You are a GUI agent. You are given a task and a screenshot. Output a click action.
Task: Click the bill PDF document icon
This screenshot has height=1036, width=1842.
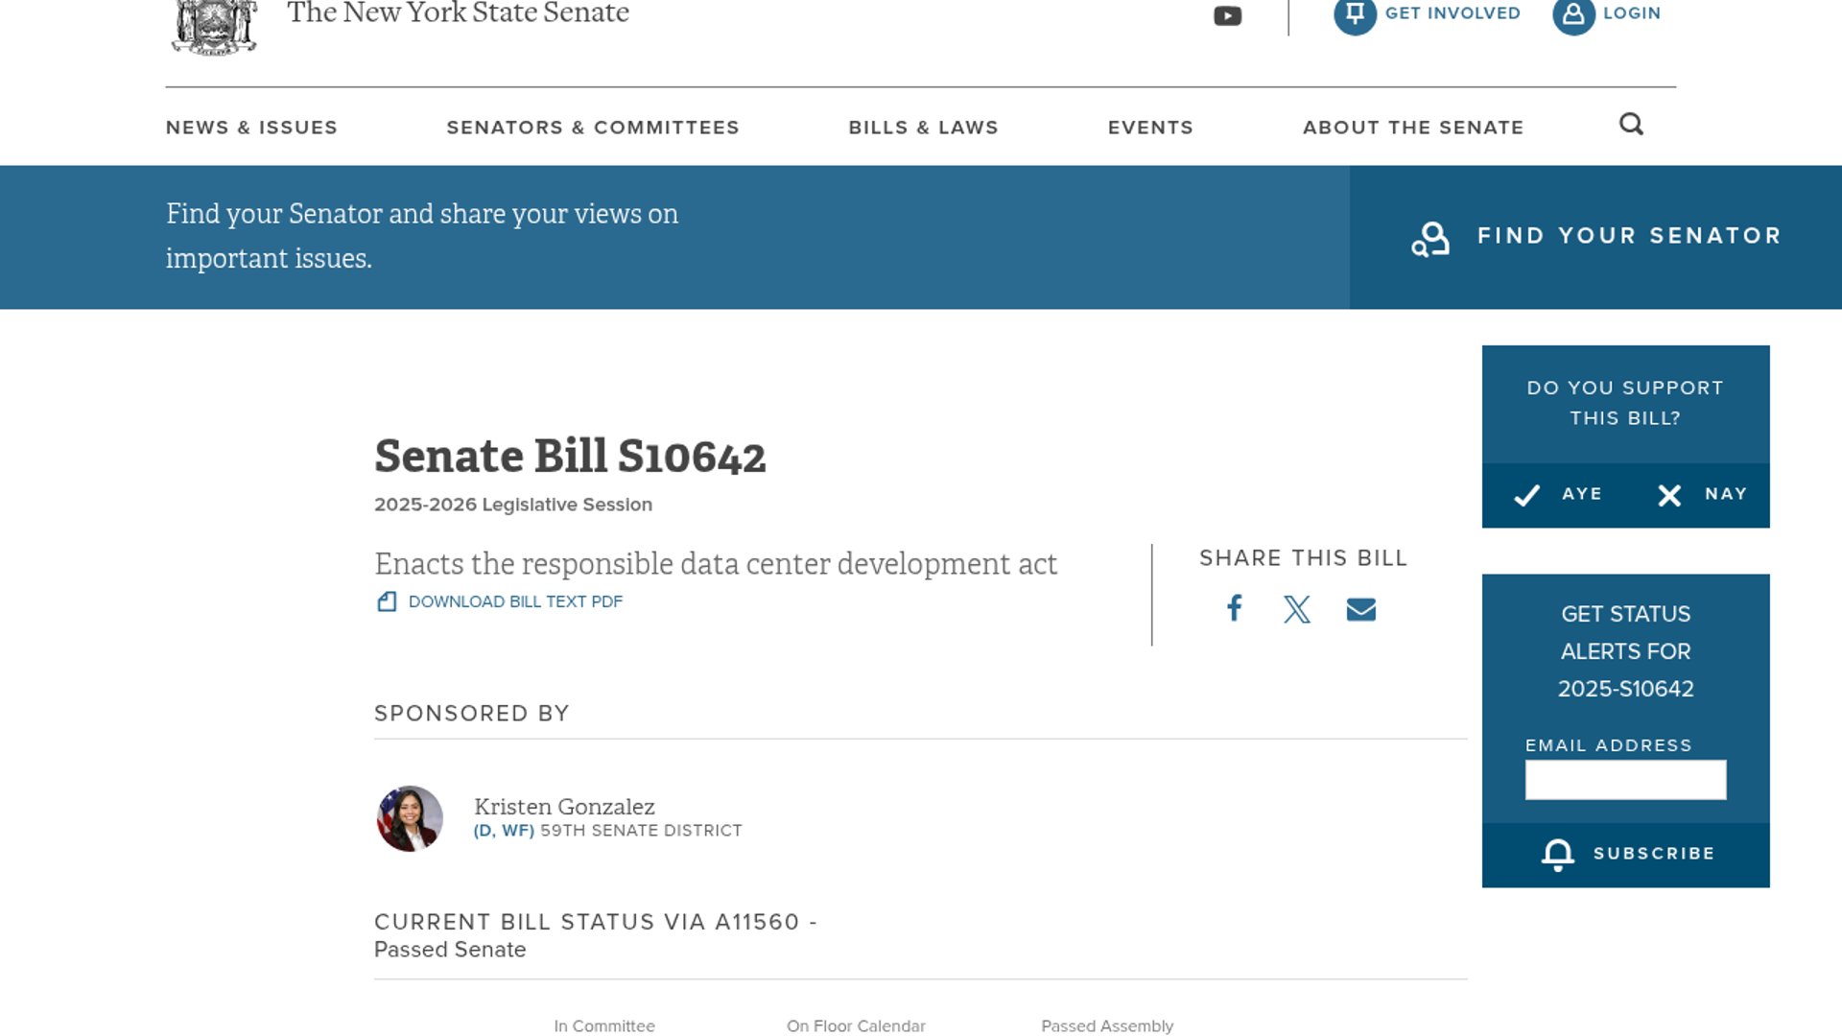click(387, 601)
